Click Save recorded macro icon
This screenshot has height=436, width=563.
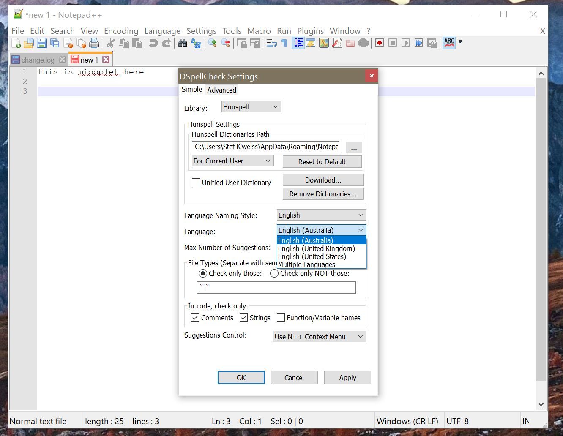point(432,43)
